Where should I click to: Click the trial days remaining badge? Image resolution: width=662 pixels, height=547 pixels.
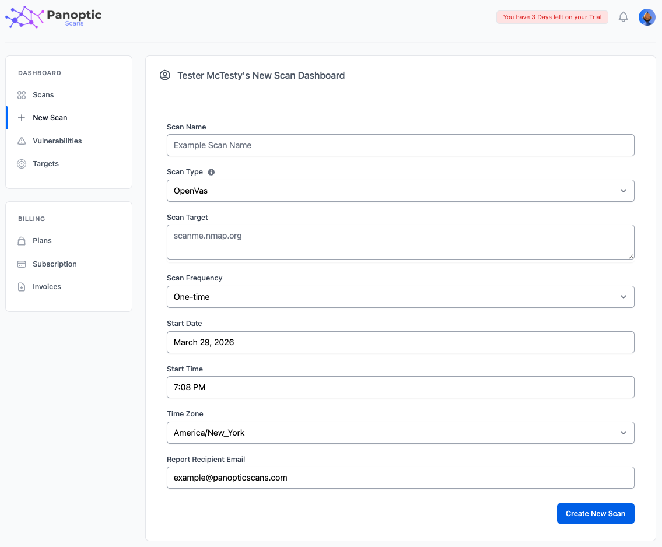tap(552, 17)
